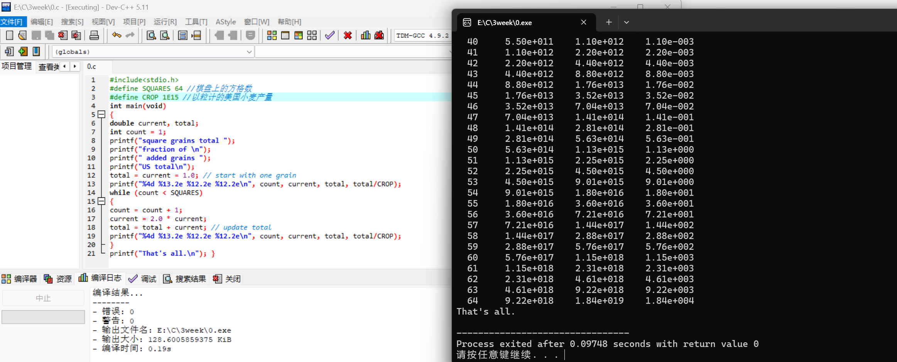This screenshot has width=897, height=362.
Task: Click line number 13 in the gutter
Action: click(x=91, y=184)
